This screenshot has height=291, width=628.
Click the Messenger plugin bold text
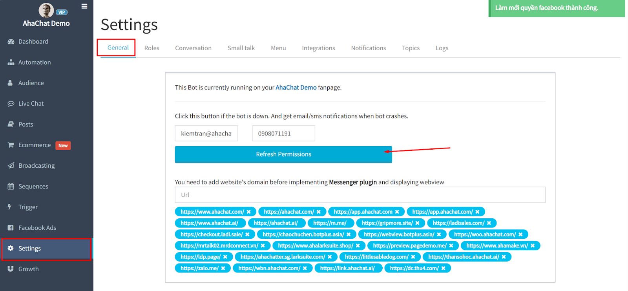(353, 182)
